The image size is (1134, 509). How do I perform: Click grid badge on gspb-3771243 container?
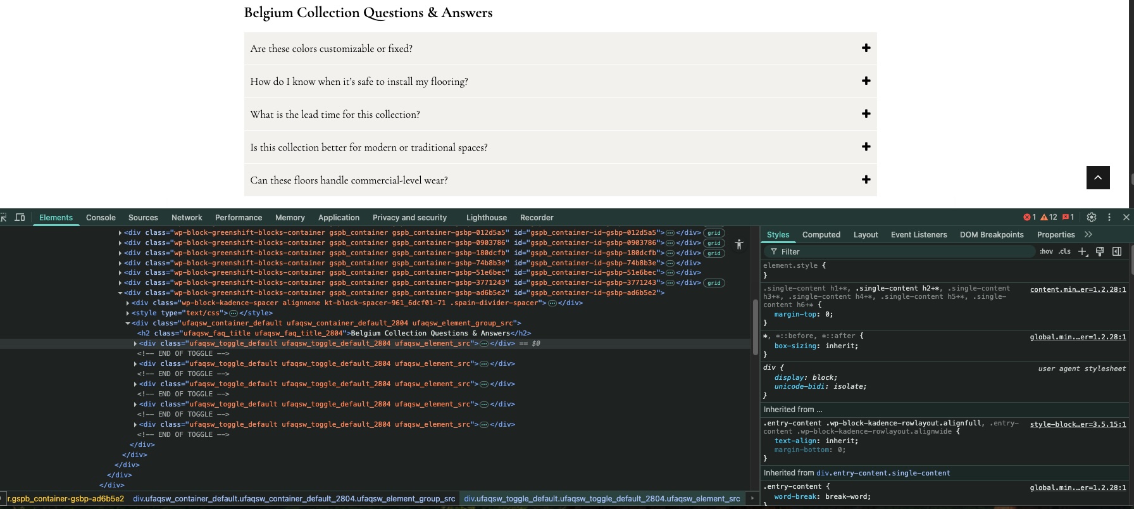714,283
